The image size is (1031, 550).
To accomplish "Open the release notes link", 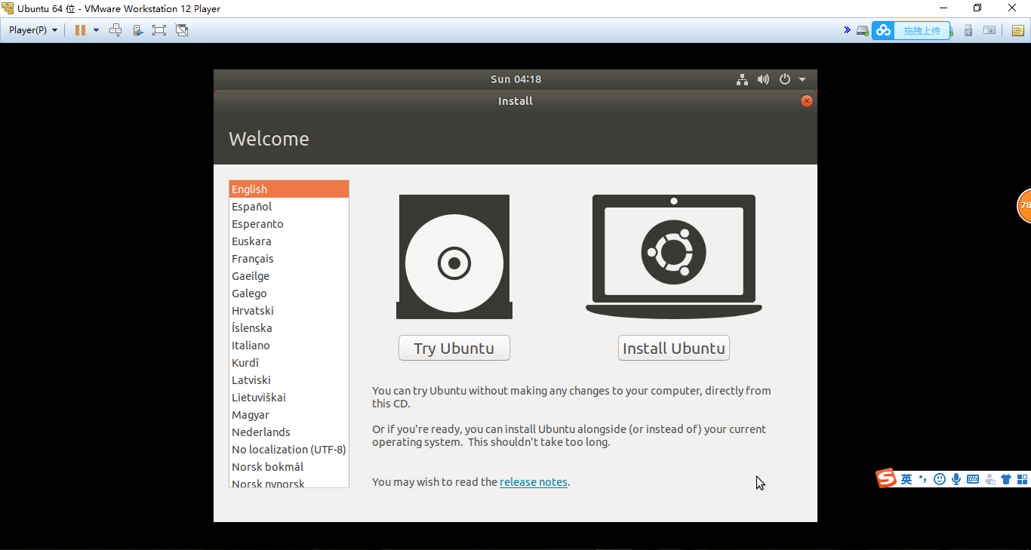I will (x=534, y=482).
